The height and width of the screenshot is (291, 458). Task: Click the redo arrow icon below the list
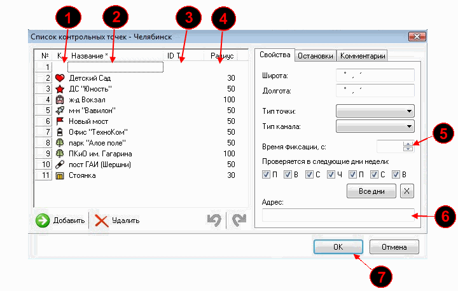click(x=237, y=220)
